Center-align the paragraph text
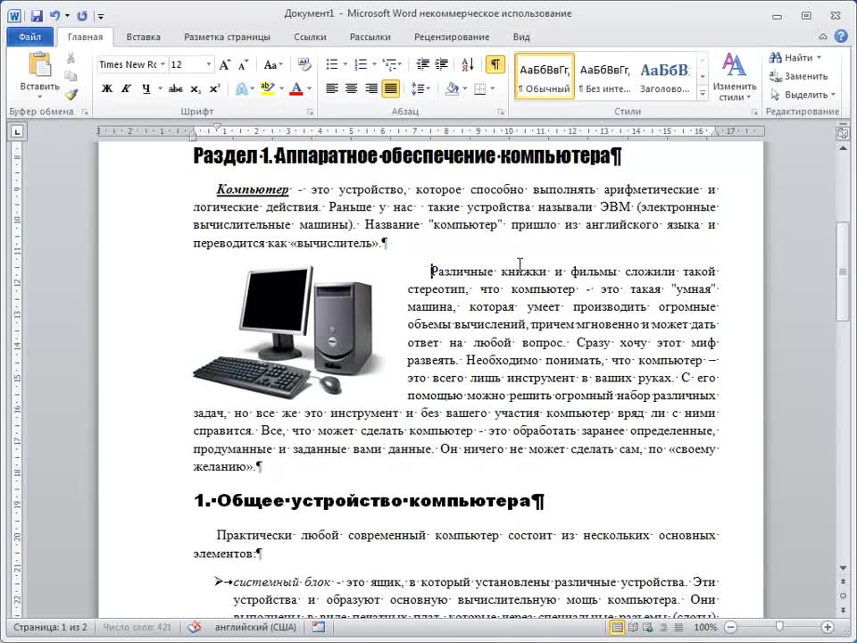 click(x=351, y=88)
